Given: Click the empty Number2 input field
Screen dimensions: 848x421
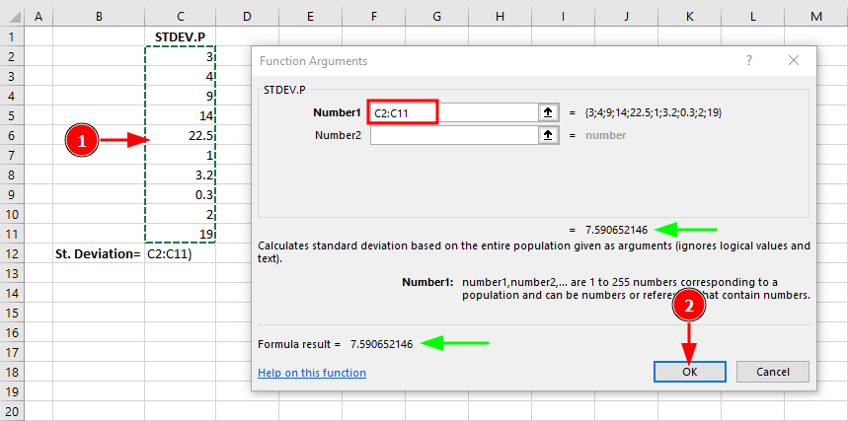Looking at the screenshot, I should 452,135.
